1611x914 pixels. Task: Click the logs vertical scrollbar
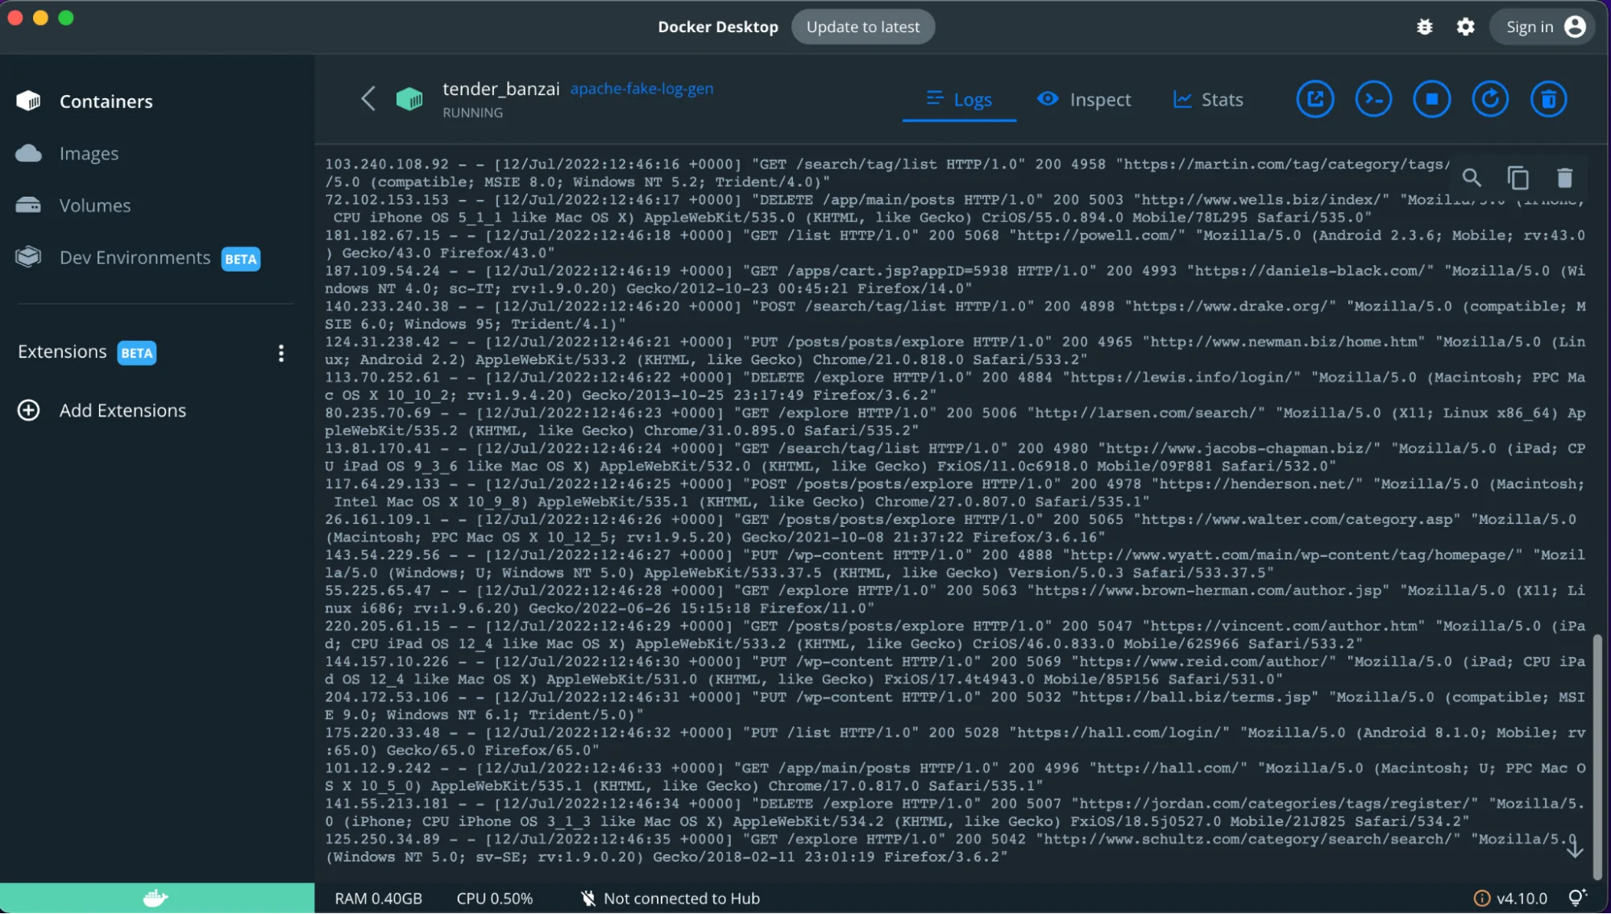coord(1597,756)
